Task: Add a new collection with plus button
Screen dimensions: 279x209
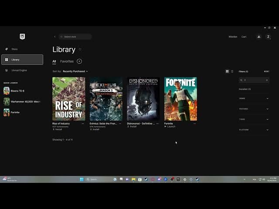Action: coord(79,61)
